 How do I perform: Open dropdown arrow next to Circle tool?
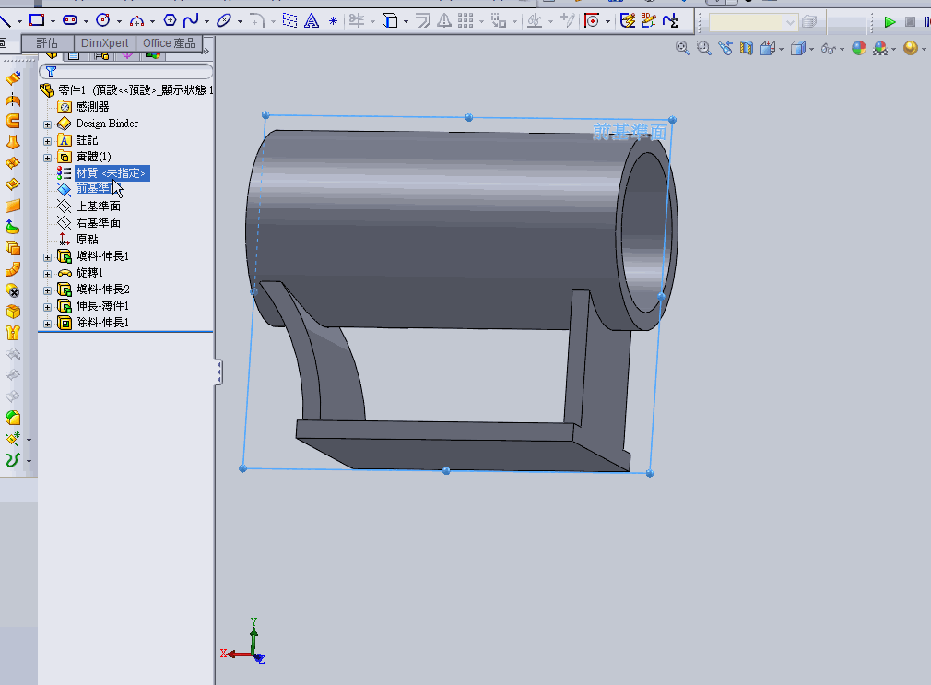click(x=119, y=21)
